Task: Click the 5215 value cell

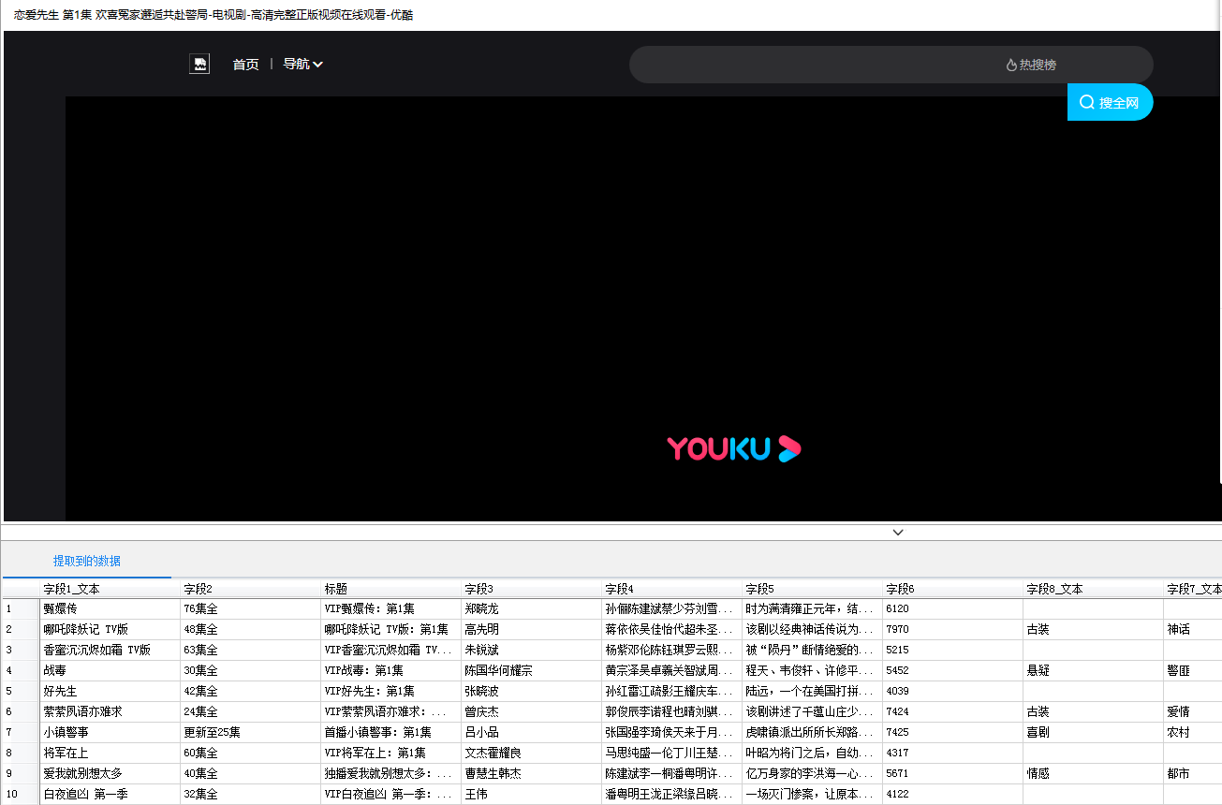Action: pyautogui.click(x=953, y=650)
